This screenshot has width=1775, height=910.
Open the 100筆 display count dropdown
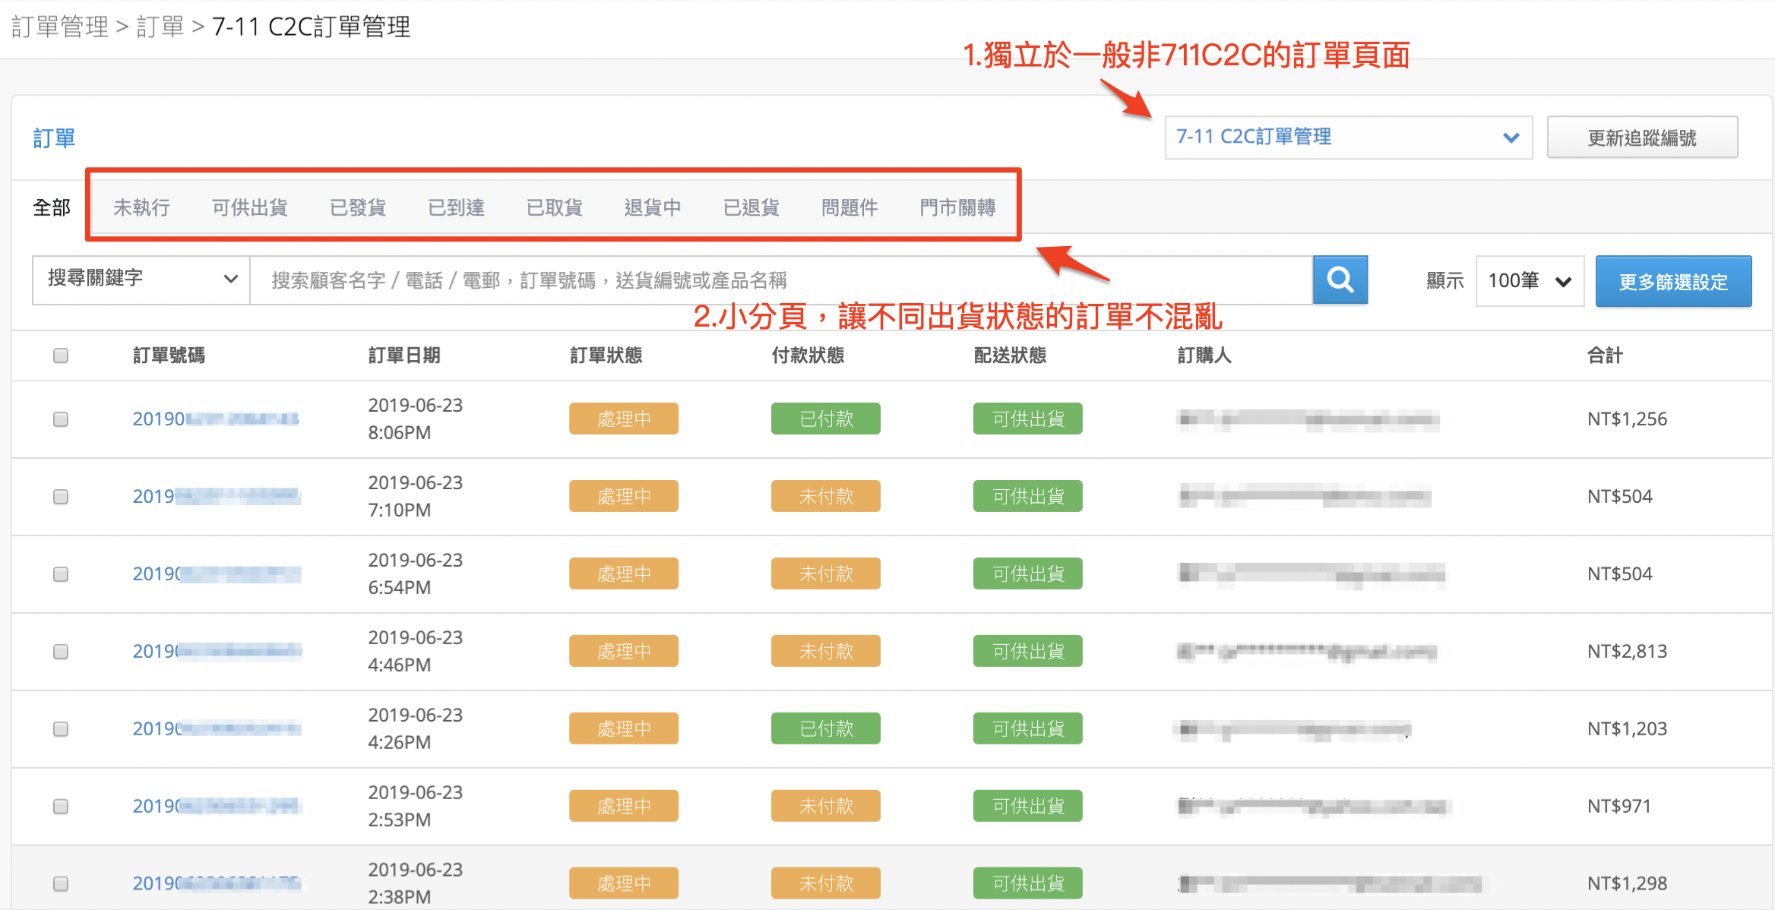[1530, 281]
